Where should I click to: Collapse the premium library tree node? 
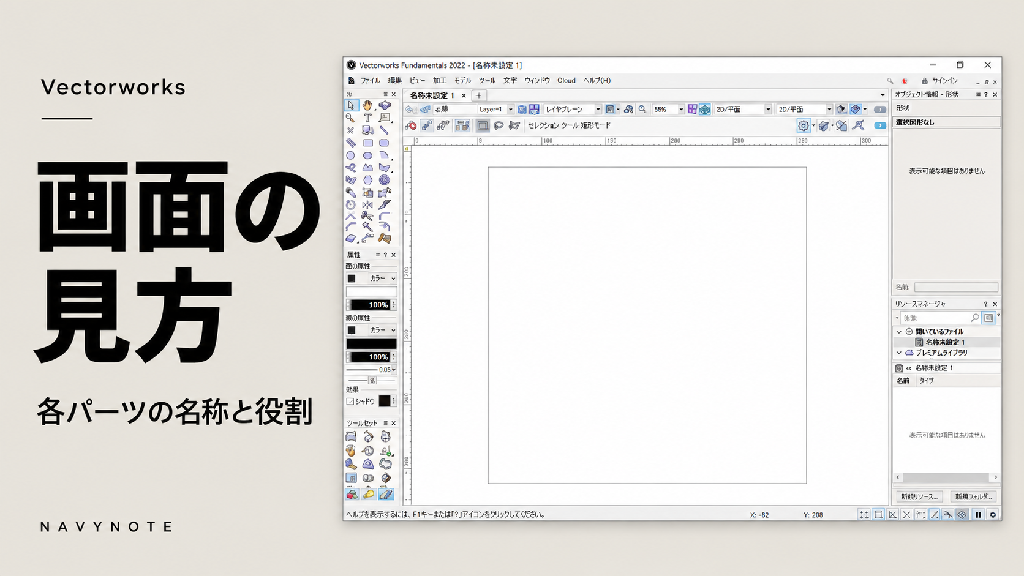(x=899, y=353)
